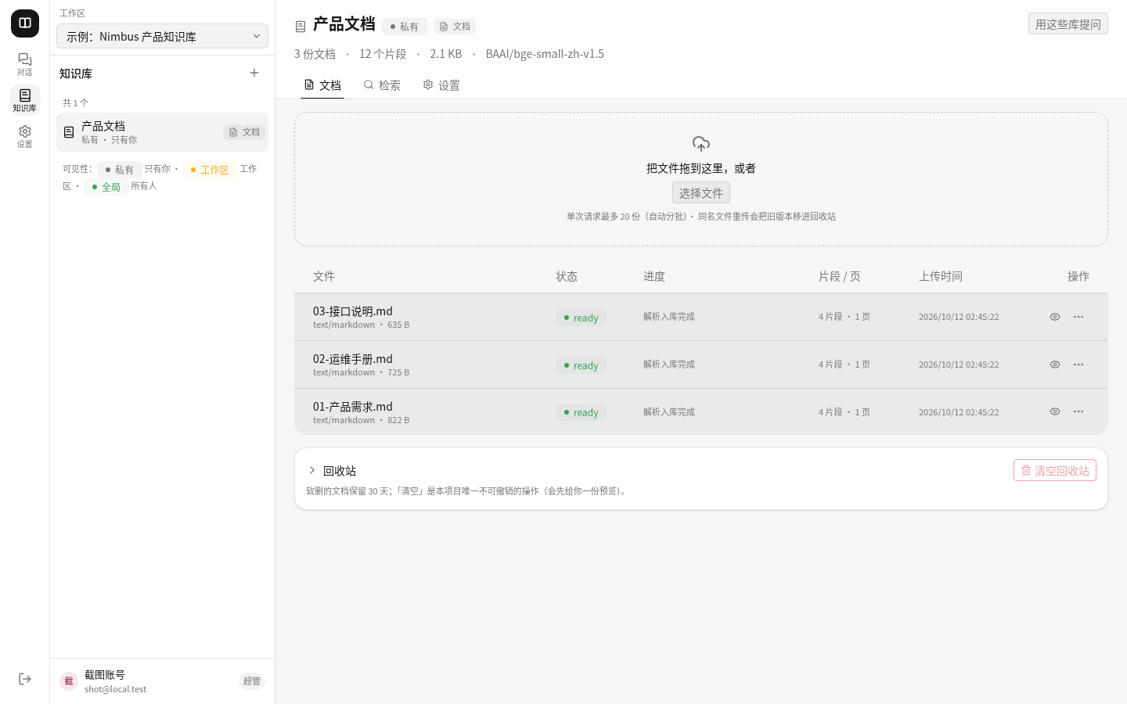Open more actions for 03-接口说明.md
This screenshot has height=704, width=1127.
click(x=1078, y=317)
